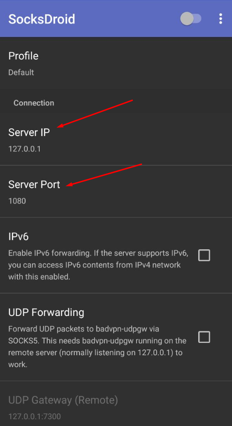Check the UDP Forwarding checkbox
This screenshot has height=426, width=232.
pyautogui.click(x=204, y=337)
